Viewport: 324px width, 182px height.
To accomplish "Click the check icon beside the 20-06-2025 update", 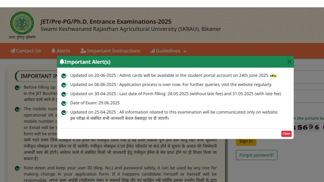I will (64, 76).
